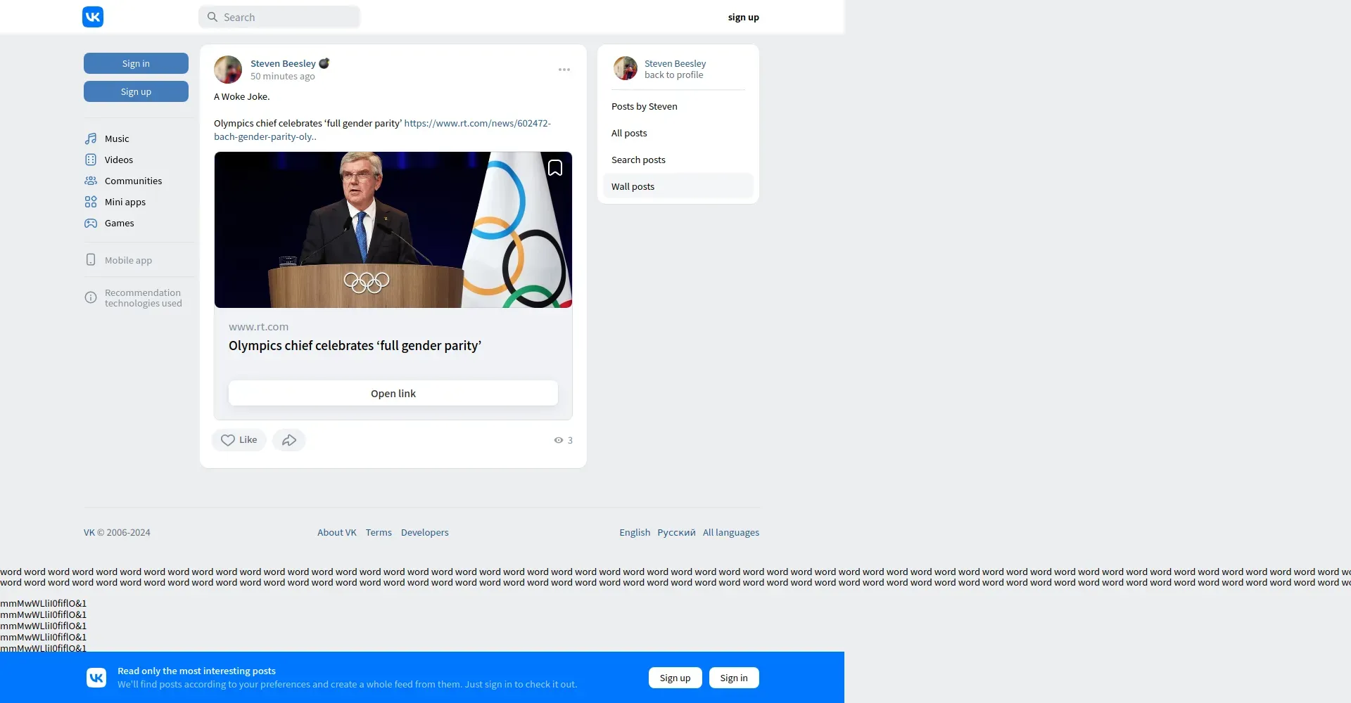The height and width of the screenshot is (703, 1351).
Task: Open the Games section
Action: click(120, 223)
